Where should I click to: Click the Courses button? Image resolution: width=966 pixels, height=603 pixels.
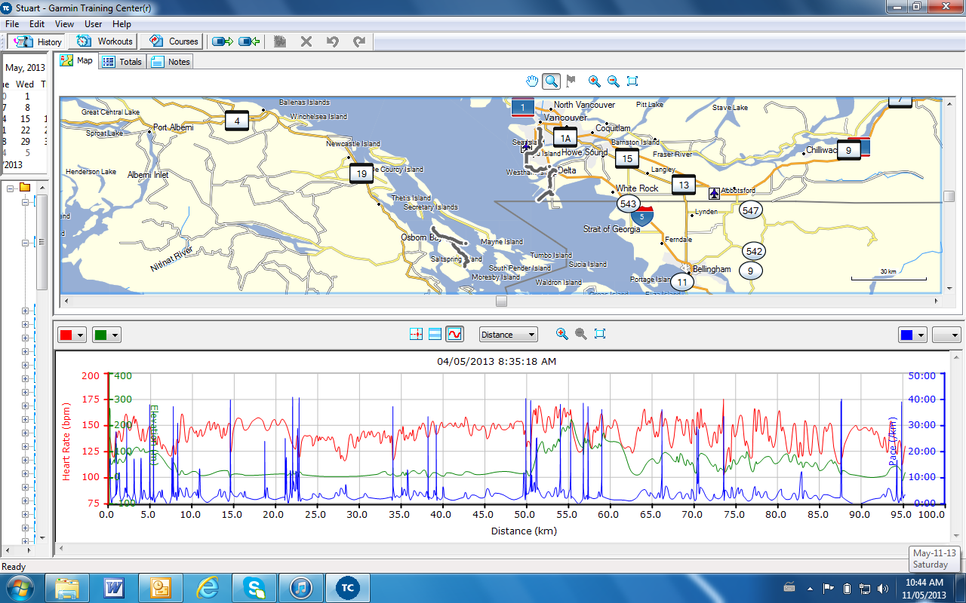point(174,41)
